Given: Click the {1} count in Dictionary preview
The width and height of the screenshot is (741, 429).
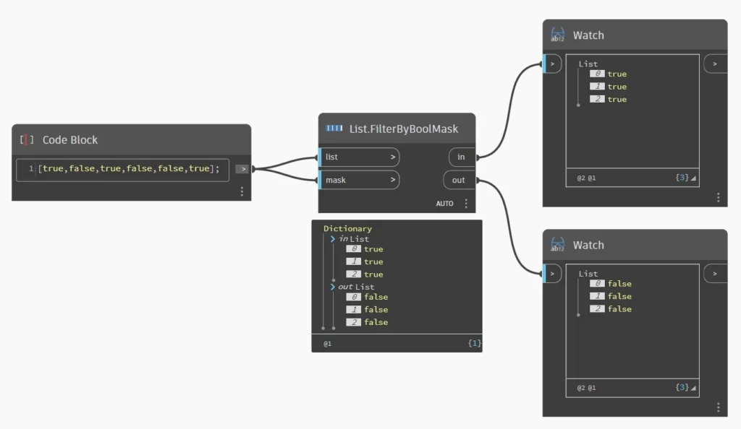Looking at the screenshot, I should point(475,343).
